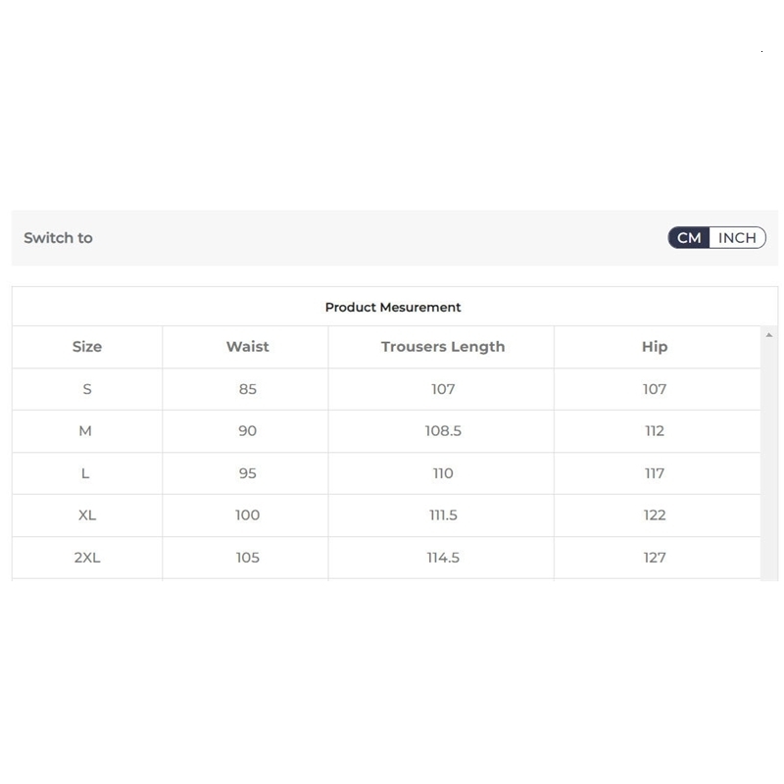Select the Hip column header
The height and width of the screenshot is (784, 784).
[x=655, y=347]
